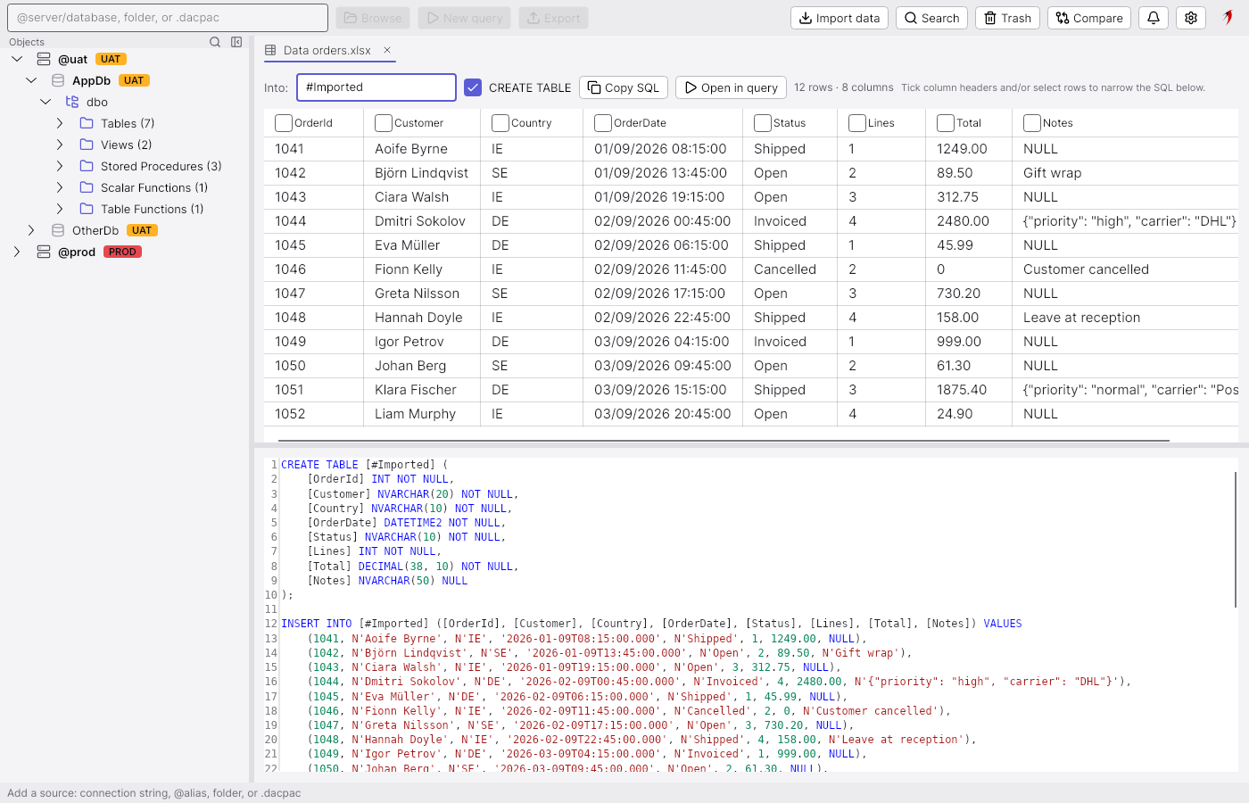Click the SQL editor vertical scrollbar
1249x803 pixels.
[x=1236, y=540]
